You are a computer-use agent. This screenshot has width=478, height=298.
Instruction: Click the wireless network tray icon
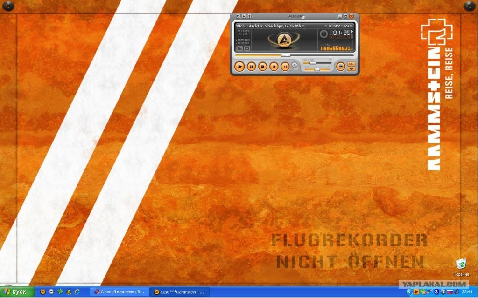429,291
